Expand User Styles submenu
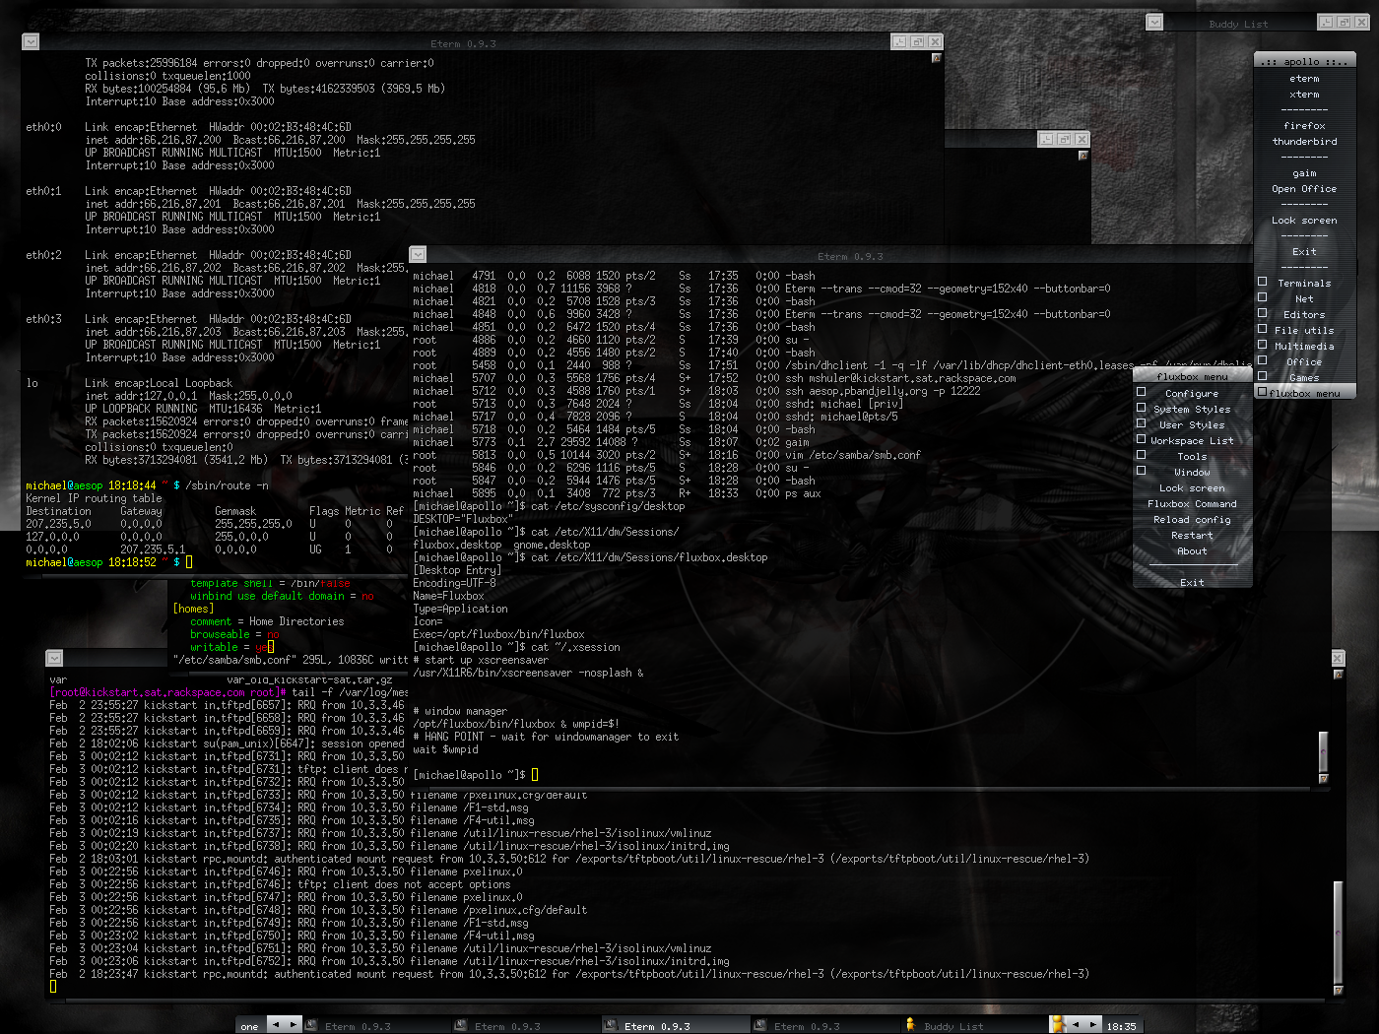The height and width of the screenshot is (1034, 1379). pyautogui.click(x=1192, y=424)
